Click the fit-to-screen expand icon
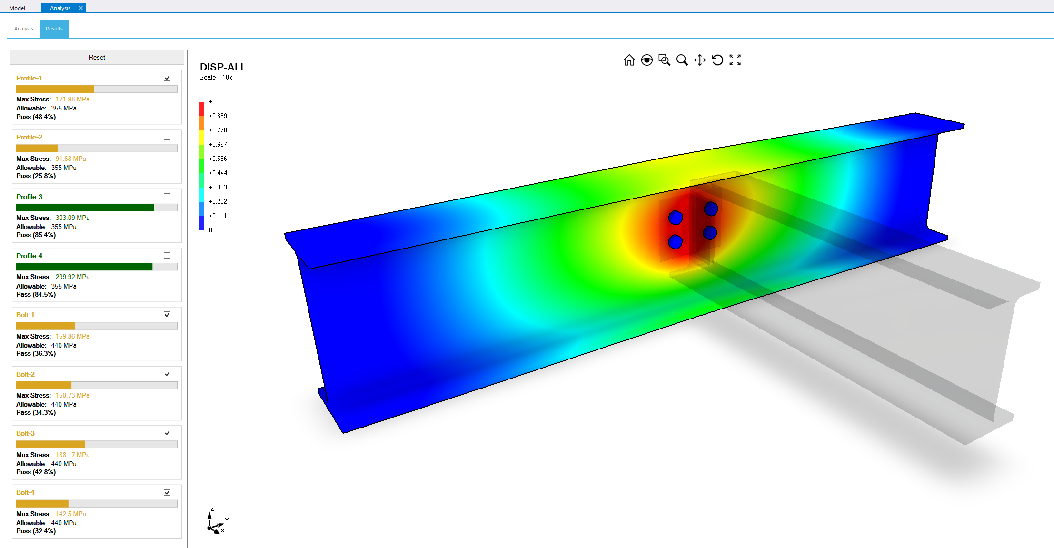 pyautogui.click(x=735, y=60)
